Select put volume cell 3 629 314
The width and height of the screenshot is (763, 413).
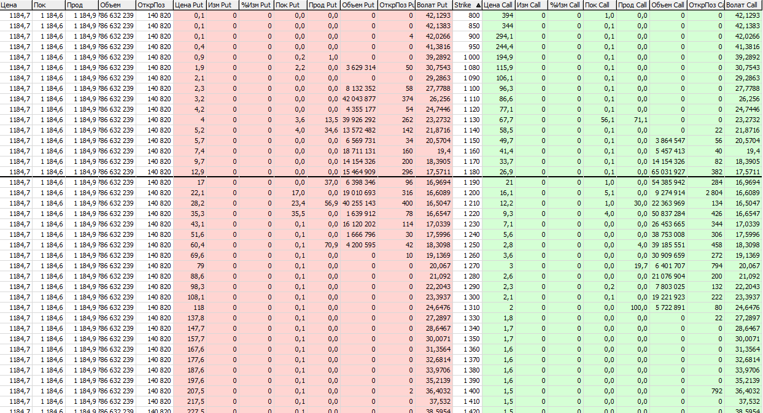[x=359, y=68]
